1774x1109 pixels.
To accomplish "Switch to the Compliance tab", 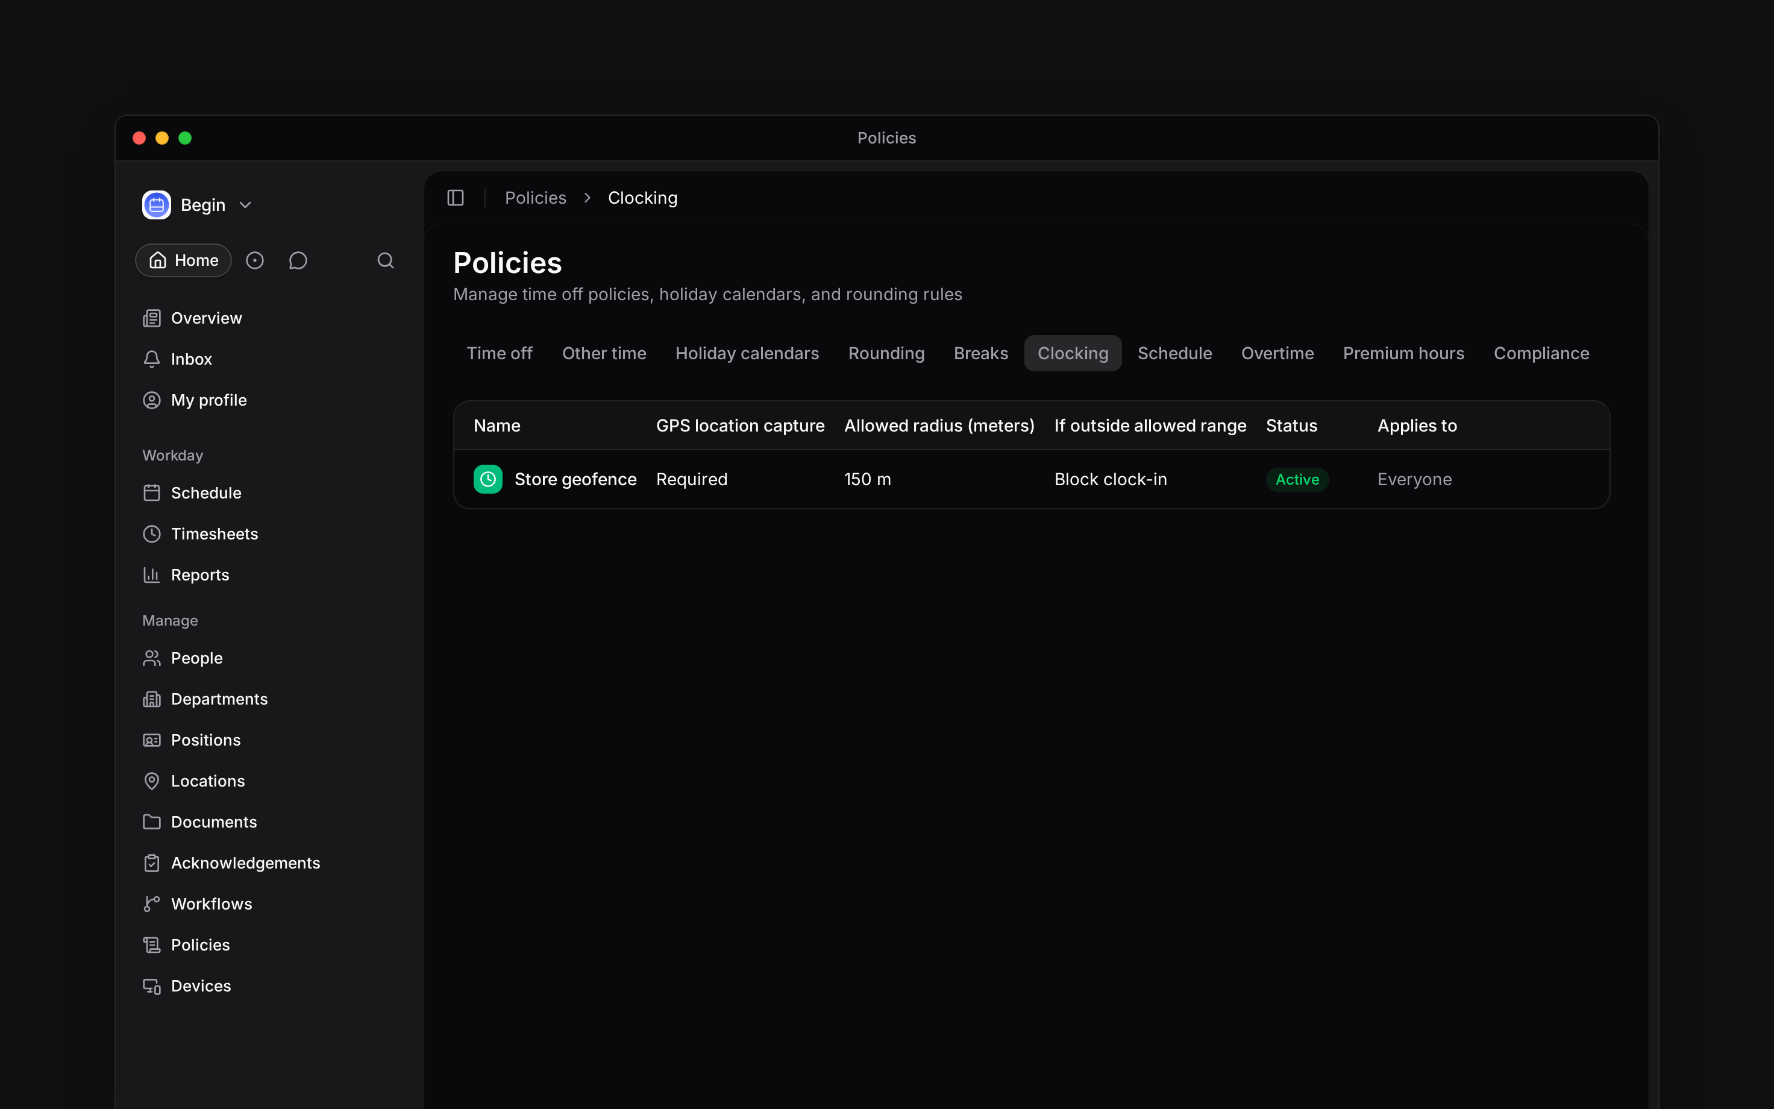I will click(x=1541, y=354).
